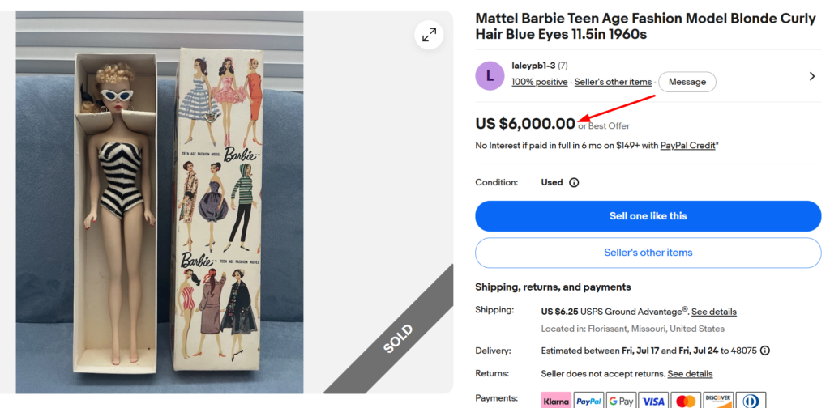Open the Seller's other items button
This screenshot has height=408, width=830.
click(648, 253)
